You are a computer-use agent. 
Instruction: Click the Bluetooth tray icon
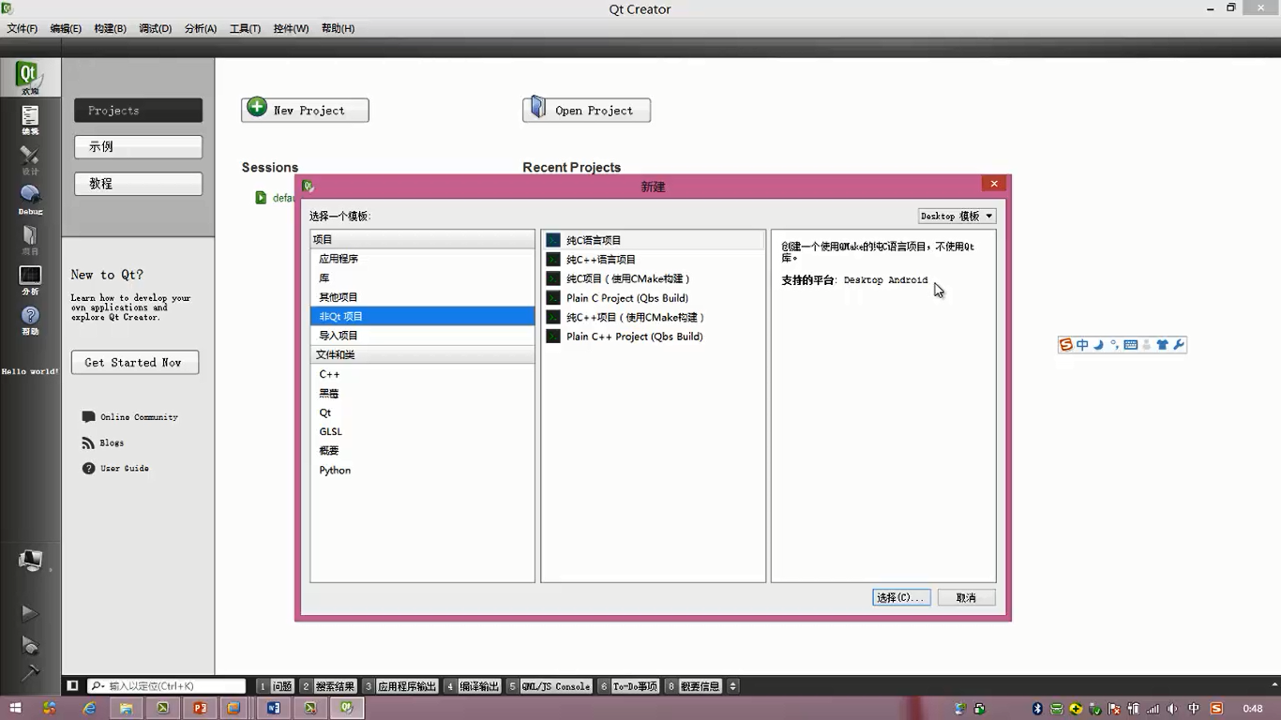click(1037, 709)
